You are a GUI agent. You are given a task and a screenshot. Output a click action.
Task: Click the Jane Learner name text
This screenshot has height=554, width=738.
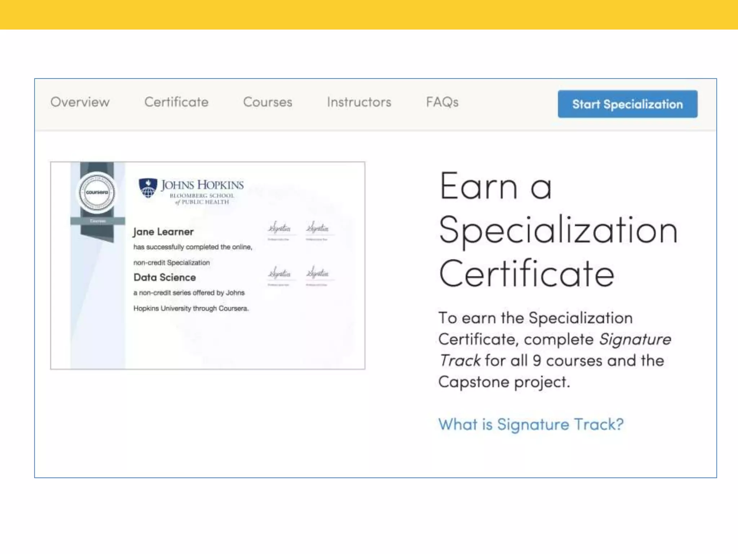[163, 232]
